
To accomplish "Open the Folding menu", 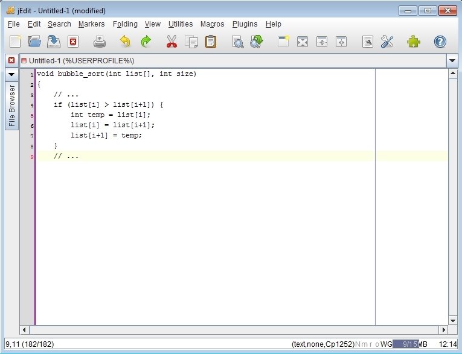I will point(125,24).
